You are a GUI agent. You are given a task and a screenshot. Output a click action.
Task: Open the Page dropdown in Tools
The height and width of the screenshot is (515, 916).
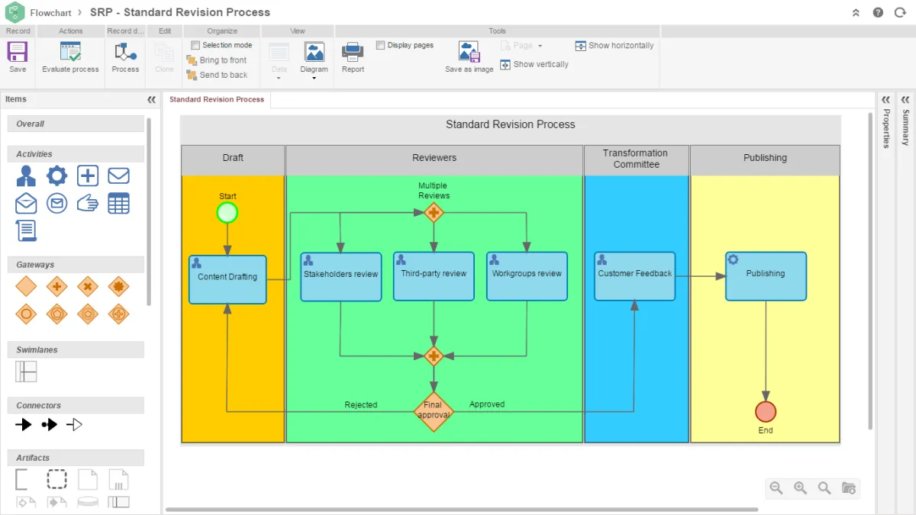pos(521,46)
